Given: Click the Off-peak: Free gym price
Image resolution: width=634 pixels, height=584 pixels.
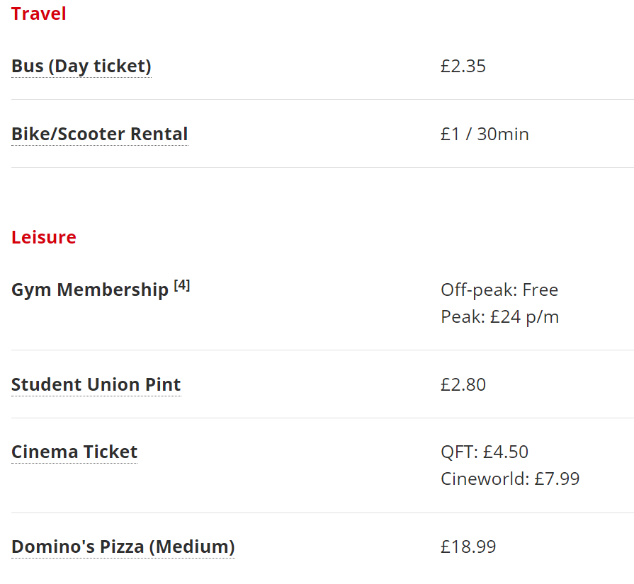Looking at the screenshot, I should click(x=499, y=290).
